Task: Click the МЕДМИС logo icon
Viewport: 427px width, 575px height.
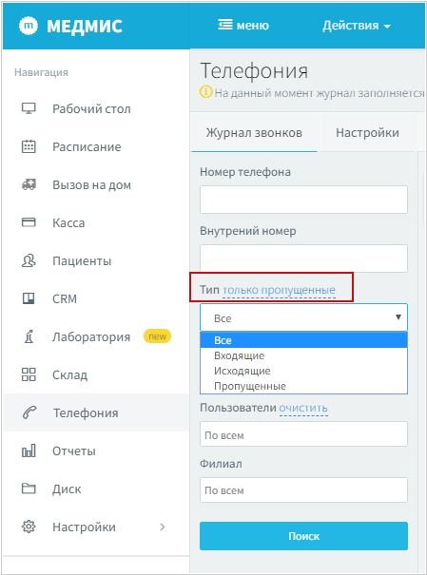Action: pos(29,26)
